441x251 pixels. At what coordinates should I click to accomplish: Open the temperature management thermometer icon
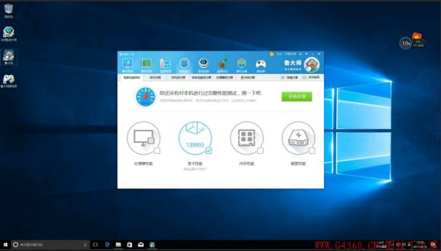point(165,65)
